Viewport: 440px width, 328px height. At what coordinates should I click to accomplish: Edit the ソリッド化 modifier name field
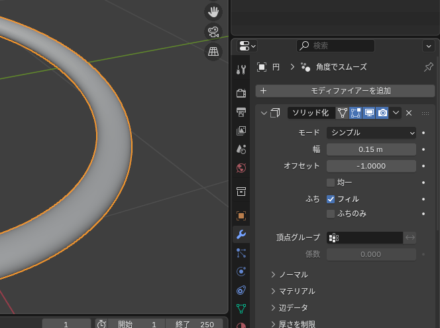coord(311,113)
